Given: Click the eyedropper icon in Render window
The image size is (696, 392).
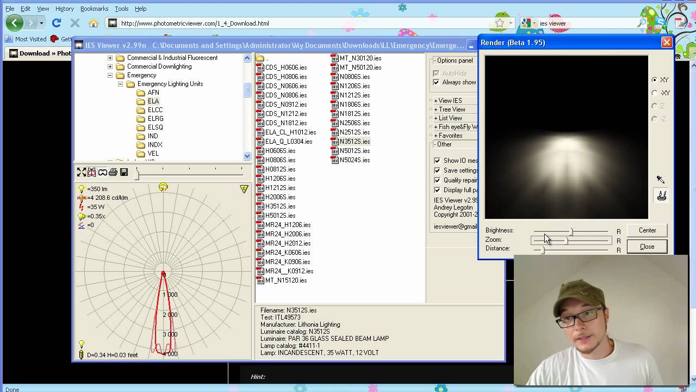Looking at the screenshot, I should pyautogui.click(x=661, y=180).
